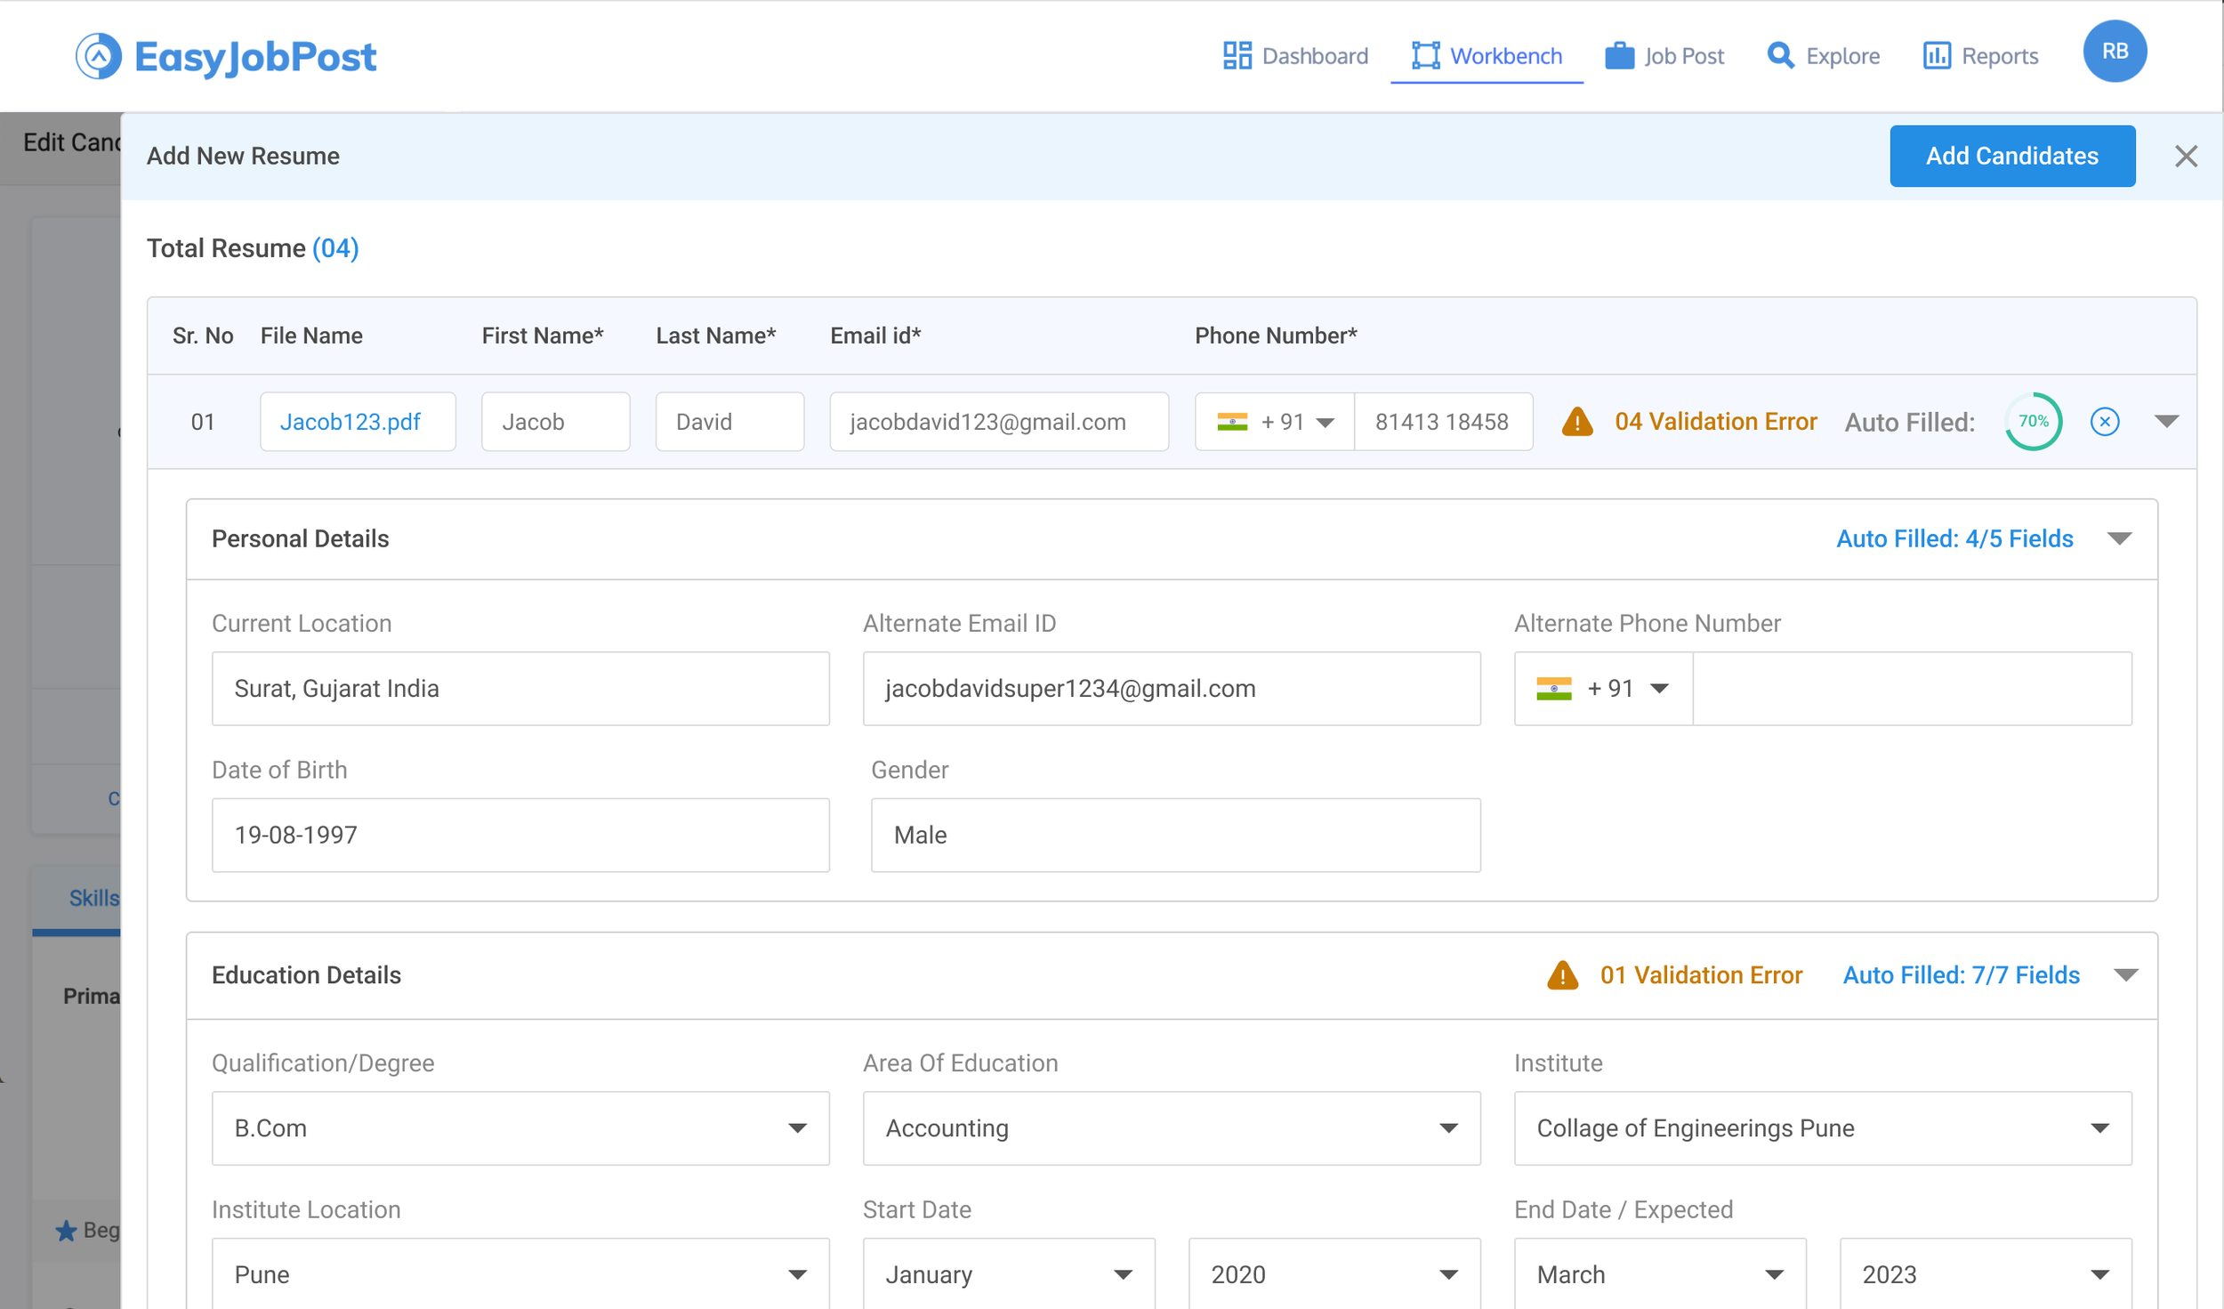Remove resume row with circled X icon

point(2104,422)
